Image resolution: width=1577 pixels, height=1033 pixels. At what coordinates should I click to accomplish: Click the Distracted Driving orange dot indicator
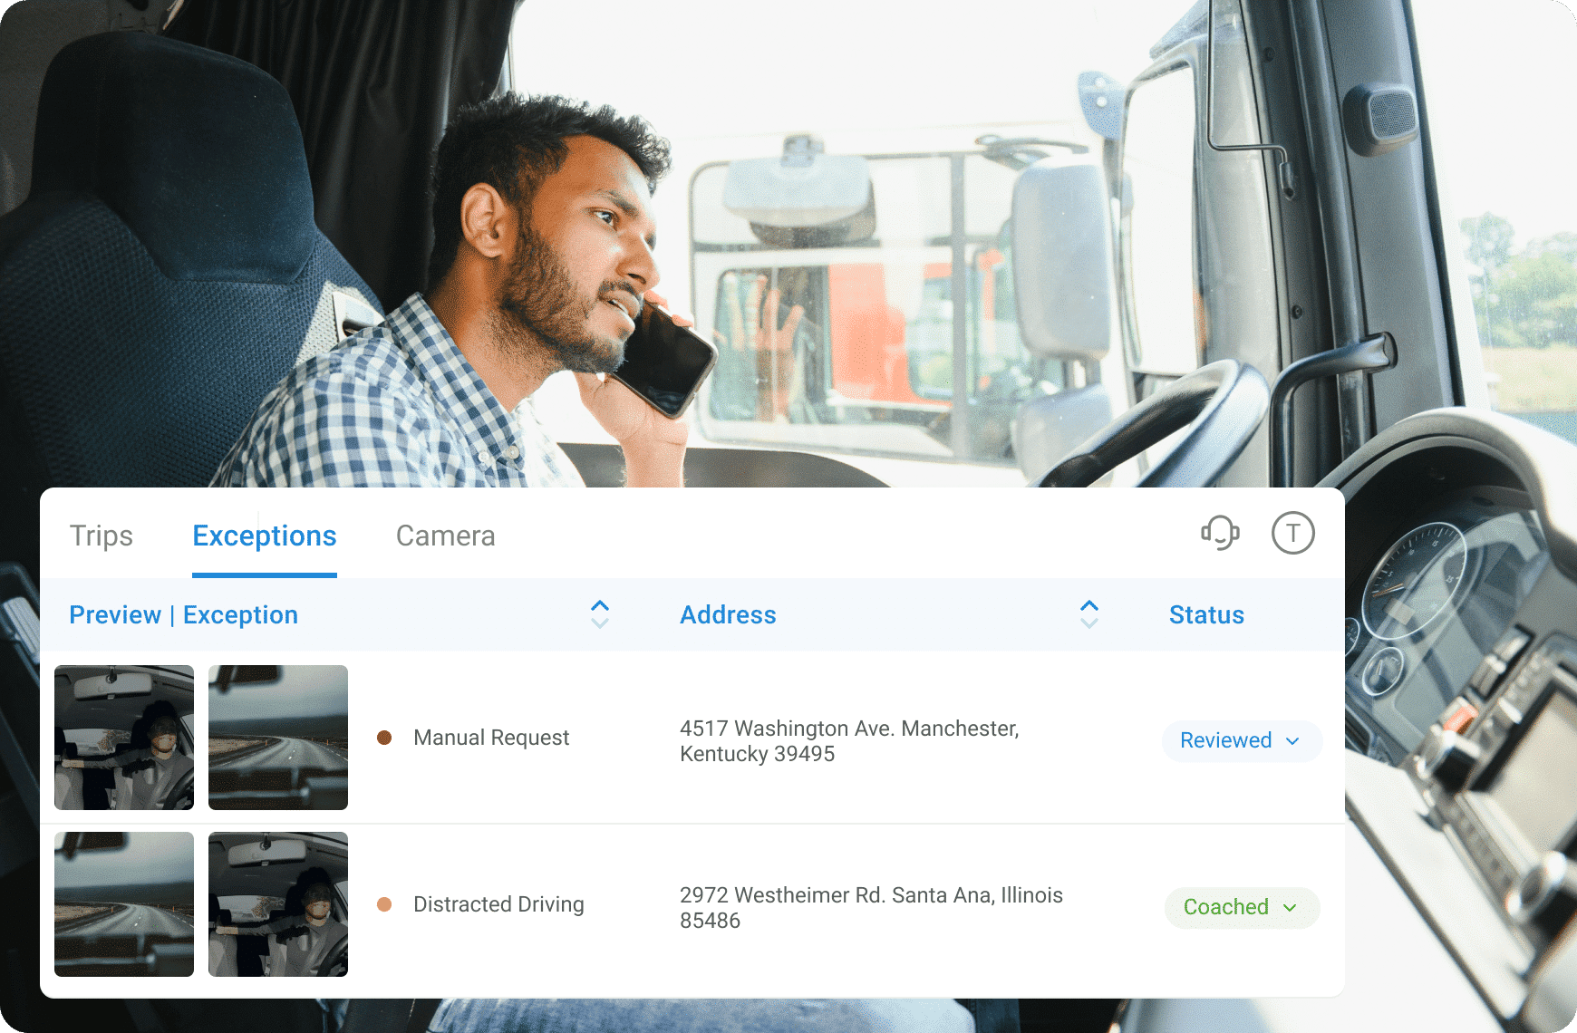[x=384, y=904]
